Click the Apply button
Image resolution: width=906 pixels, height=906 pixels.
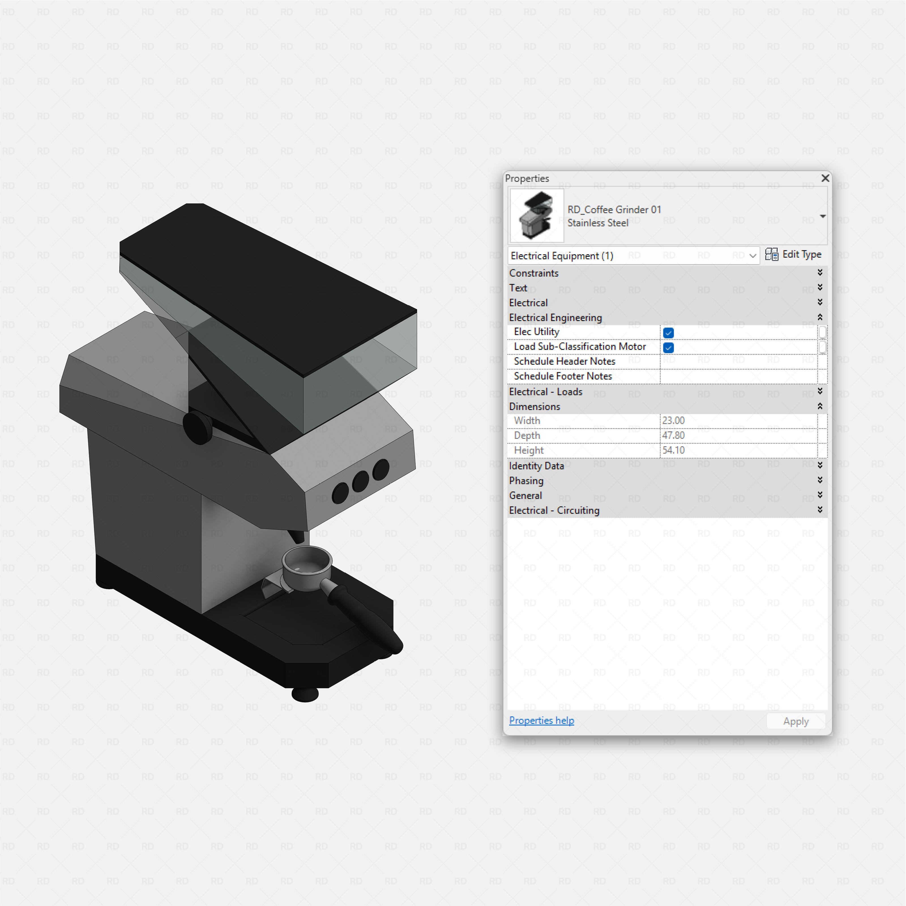click(x=796, y=721)
